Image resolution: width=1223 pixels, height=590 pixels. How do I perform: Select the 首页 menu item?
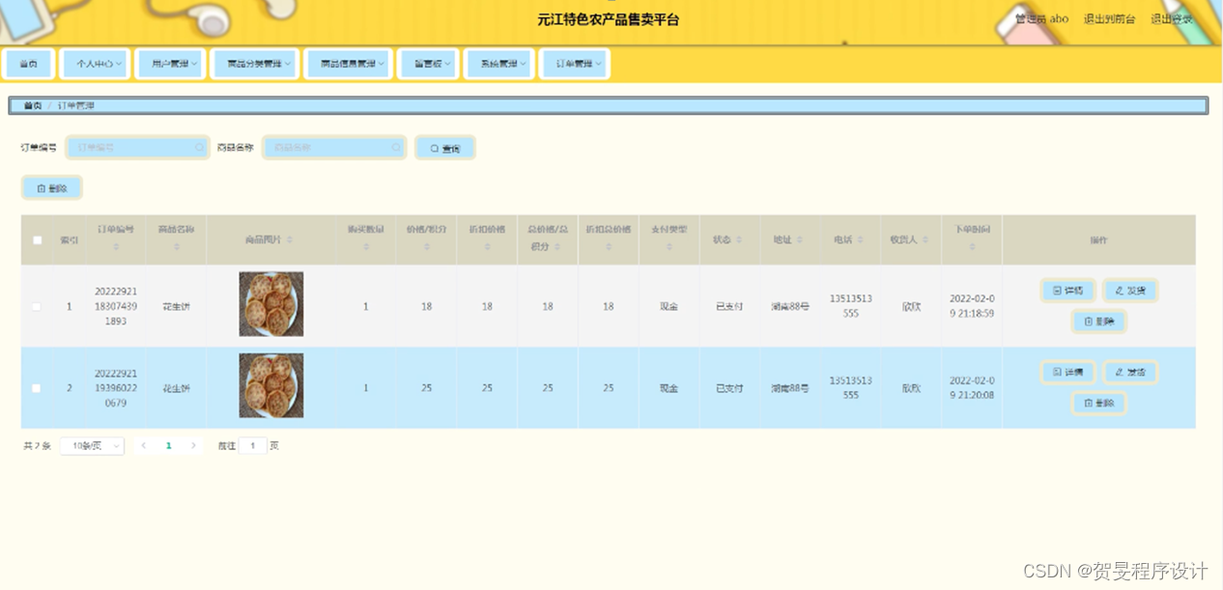tap(28, 63)
